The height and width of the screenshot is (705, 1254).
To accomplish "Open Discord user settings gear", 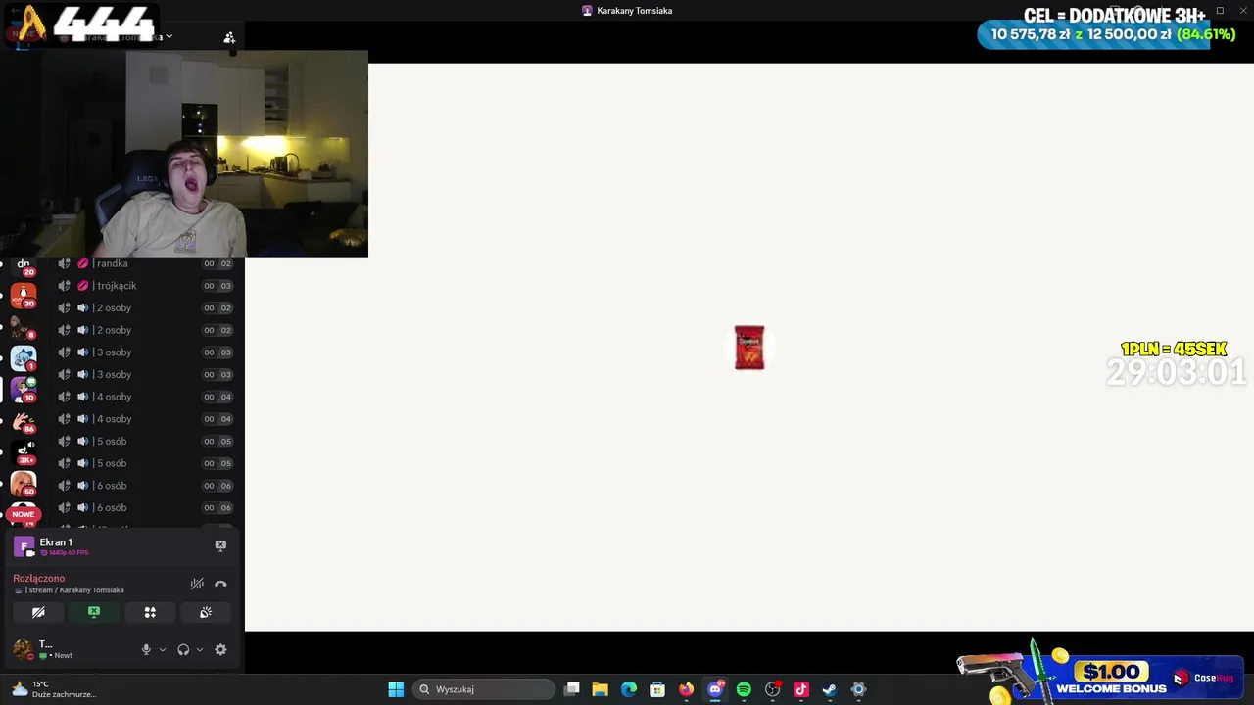I will (220, 649).
